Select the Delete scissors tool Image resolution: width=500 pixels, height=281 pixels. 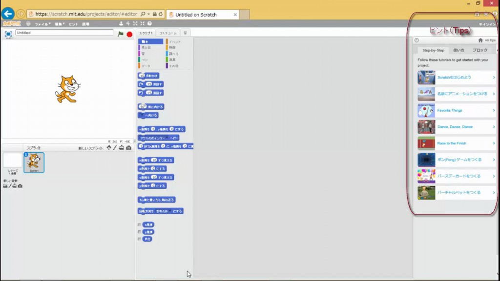point(128,23)
